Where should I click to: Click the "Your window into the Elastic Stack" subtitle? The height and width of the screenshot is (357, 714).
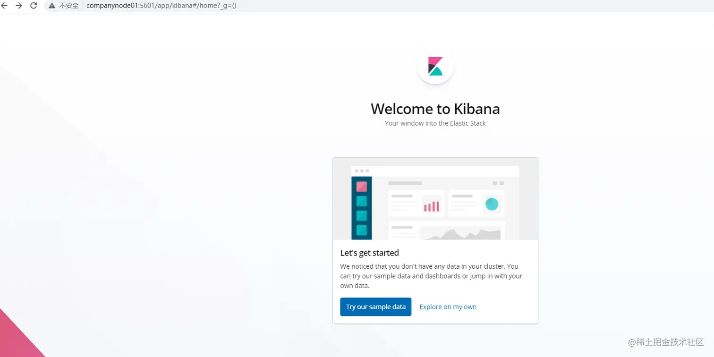[435, 123]
